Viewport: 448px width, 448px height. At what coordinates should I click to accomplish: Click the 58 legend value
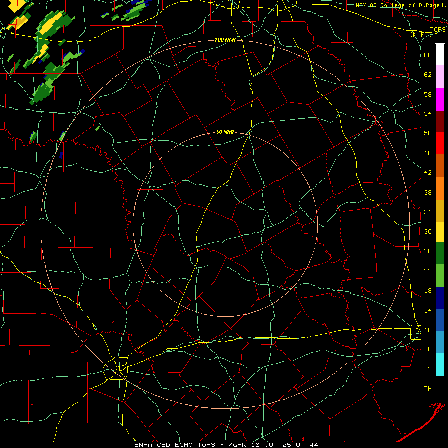point(428,94)
